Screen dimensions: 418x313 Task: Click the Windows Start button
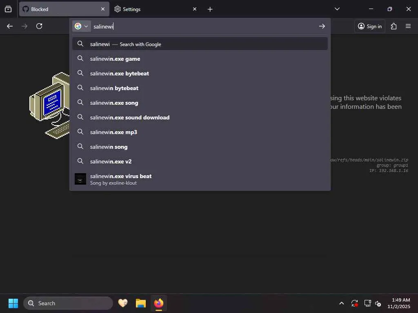13,303
